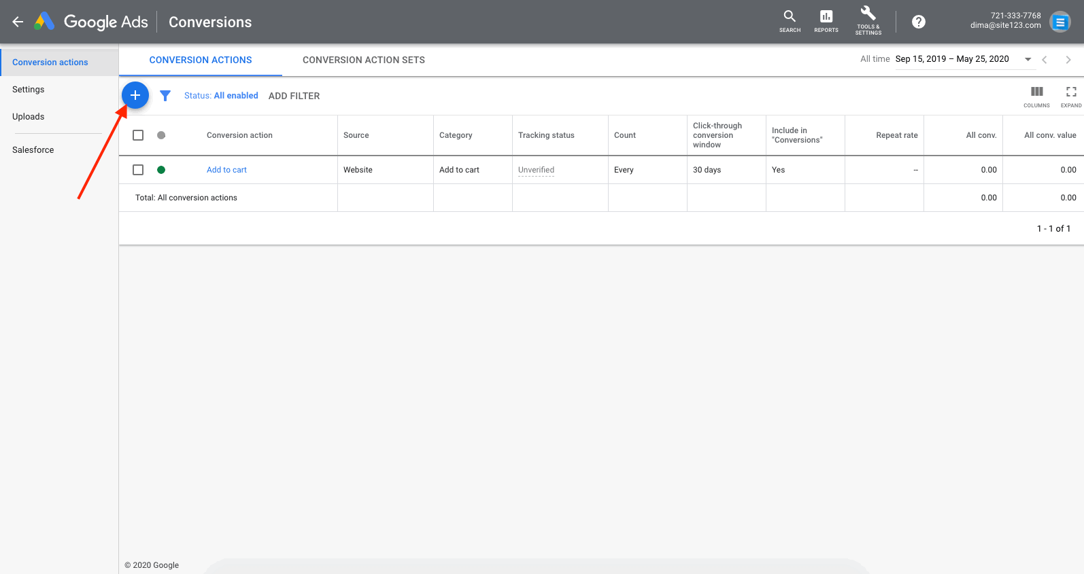Sort by Include in "Conversions" header
1084x574 pixels.
(x=797, y=135)
